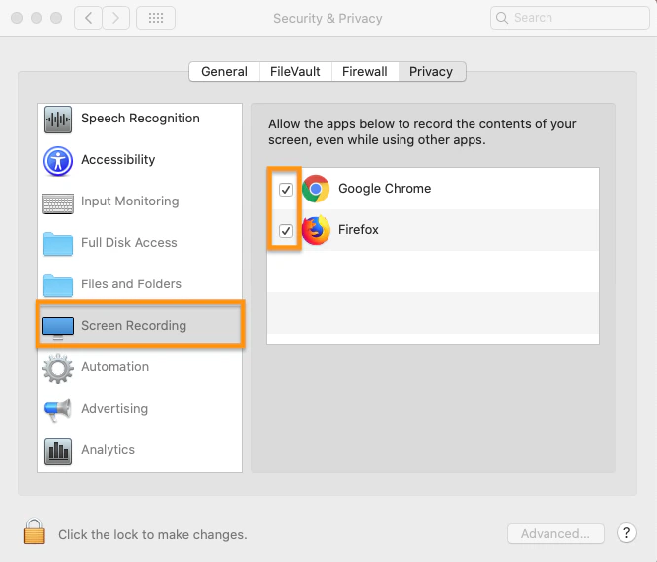Viewport: 657px width, 562px height.
Task: Click the Files and Folders folder icon
Action: point(58,285)
